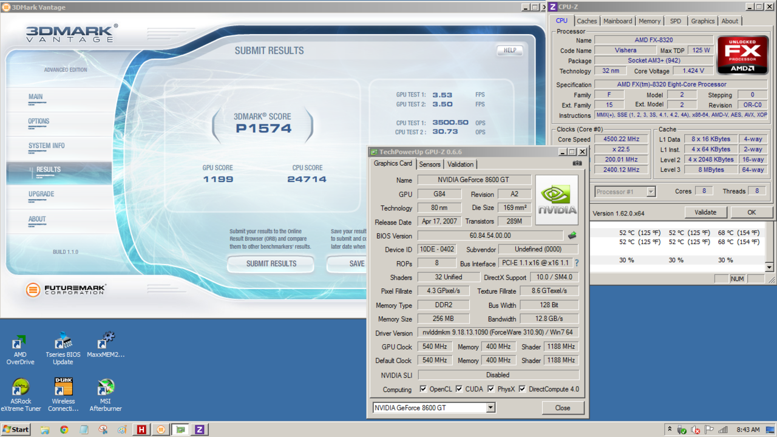
Task: Click OK button in CPU-Z
Action: (752, 212)
